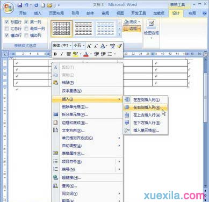The image size is (209, 202).
Task: Click Grow Font icon on mini toolbar
Action: tap(89, 46)
